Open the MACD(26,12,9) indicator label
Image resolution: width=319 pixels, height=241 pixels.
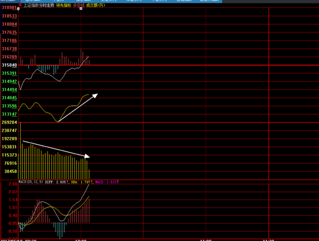pos(31,182)
